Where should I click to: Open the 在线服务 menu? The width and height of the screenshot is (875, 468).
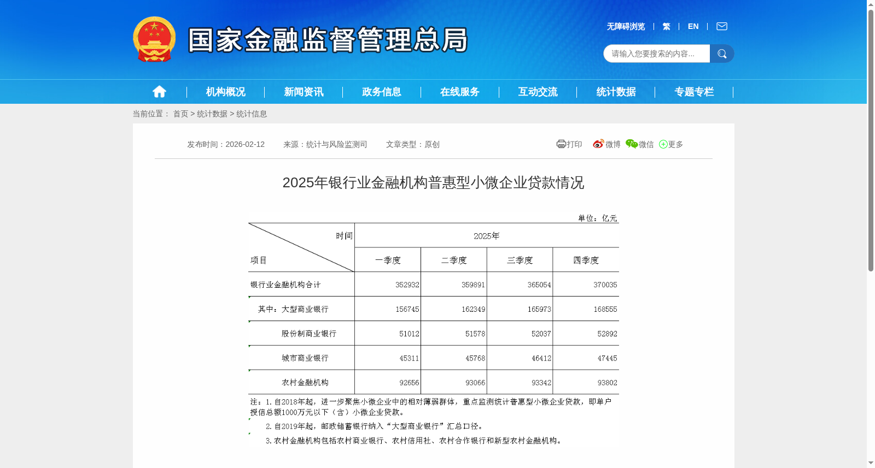point(460,92)
